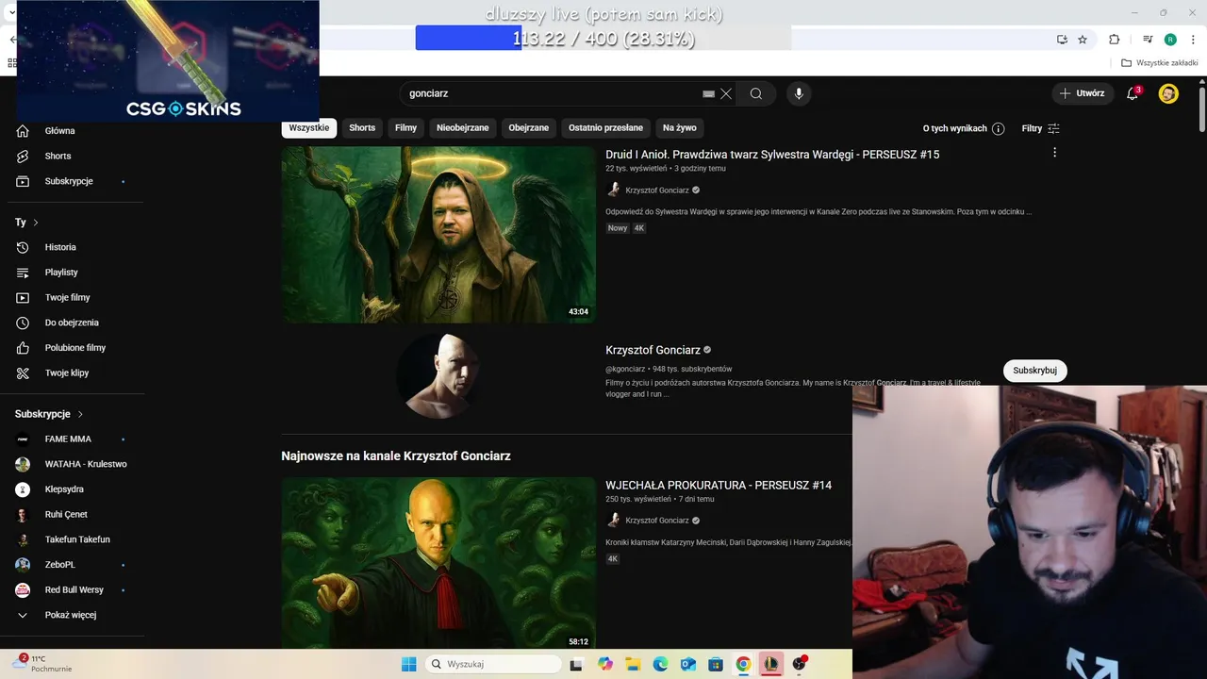
Task: Open the weather widget showing 11°C Pochmurnie
Action: pyautogui.click(x=42, y=664)
